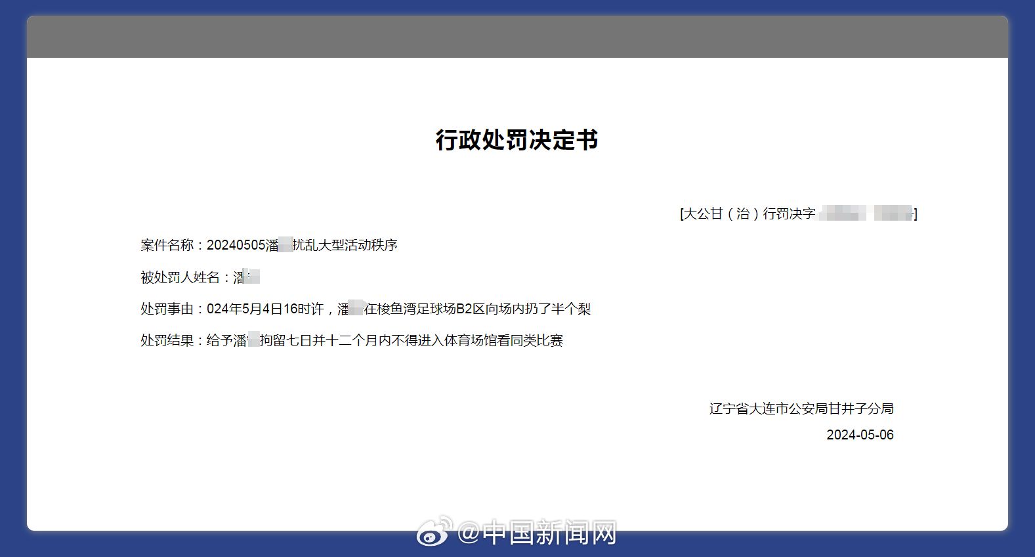Click the blurred name after 被处罚人姓名
This screenshot has width=1035, height=557.
coord(251,277)
